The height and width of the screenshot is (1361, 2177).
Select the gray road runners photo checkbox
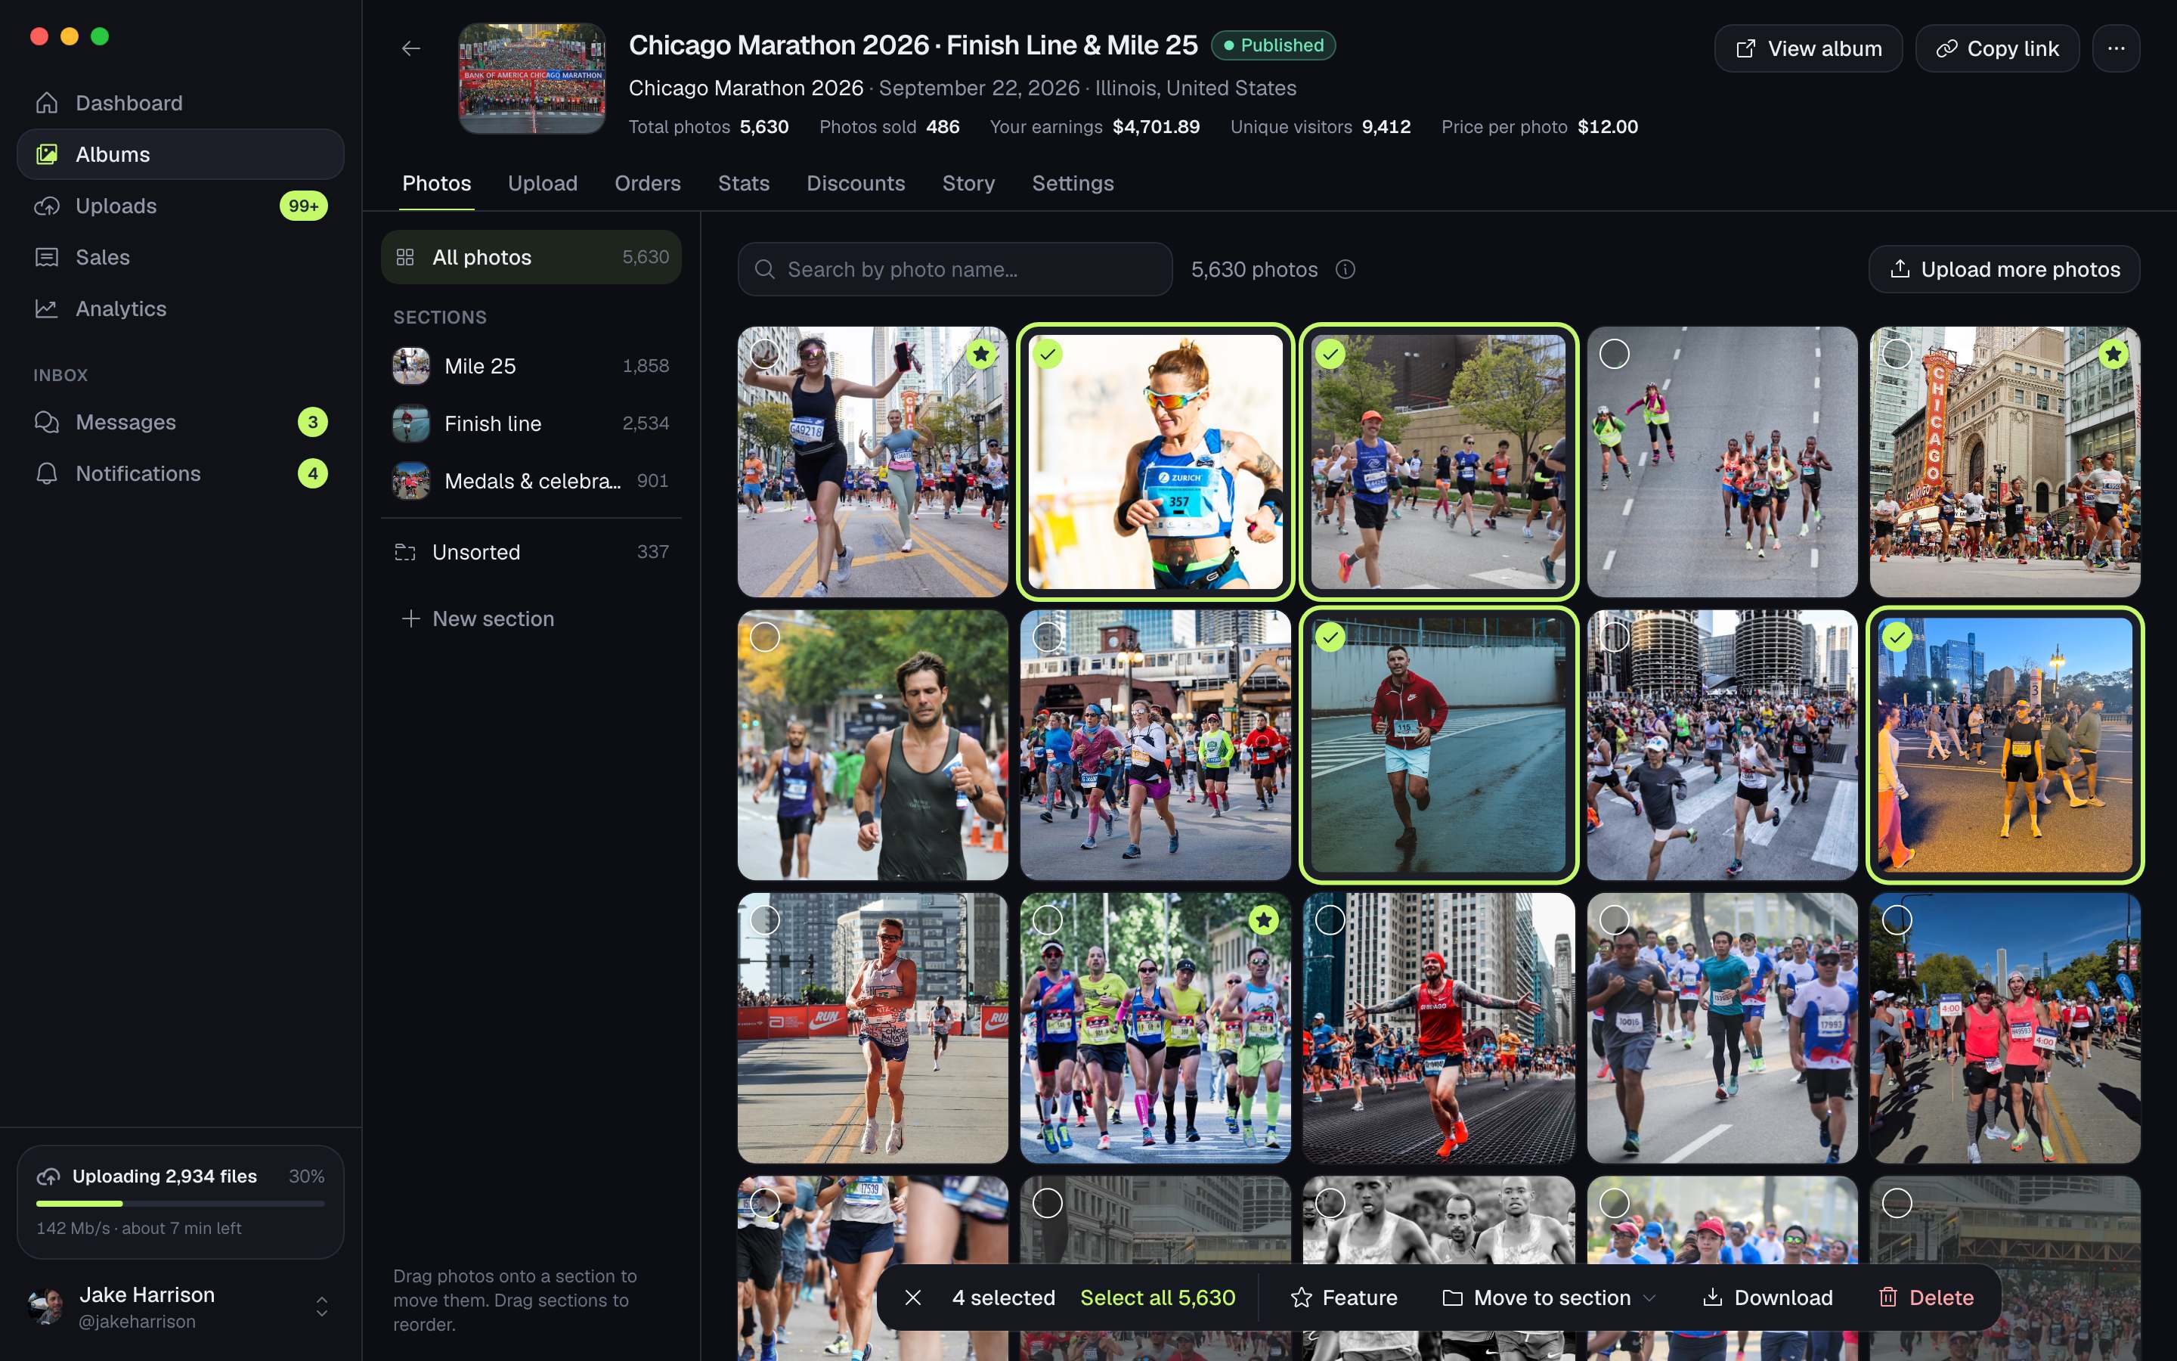pyautogui.click(x=1615, y=354)
